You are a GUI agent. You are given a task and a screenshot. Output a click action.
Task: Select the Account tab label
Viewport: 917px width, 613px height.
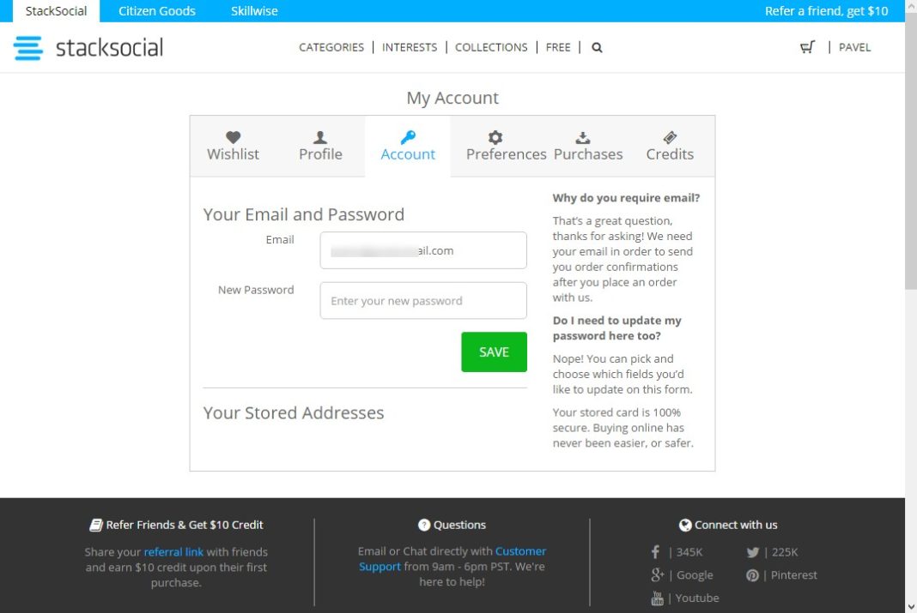[x=408, y=154]
